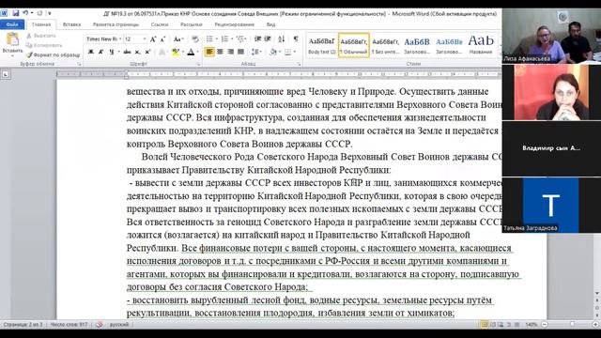Image resolution: width=601 pixels, height=338 pixels.
Task: Toggle paragraph marks display
Action: [296, 39]
